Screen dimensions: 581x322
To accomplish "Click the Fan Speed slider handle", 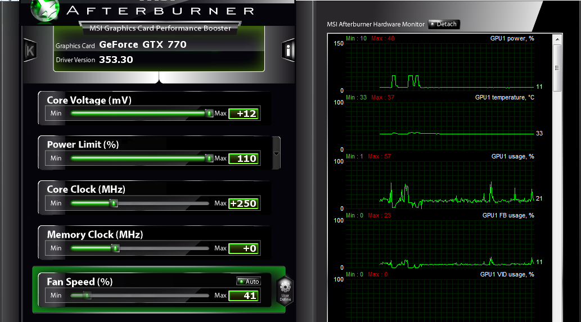I will (87, 296).
